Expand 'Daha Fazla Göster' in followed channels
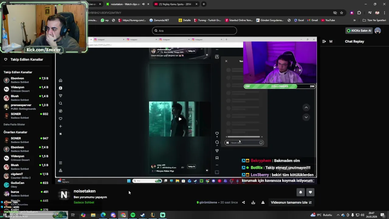 14,124
